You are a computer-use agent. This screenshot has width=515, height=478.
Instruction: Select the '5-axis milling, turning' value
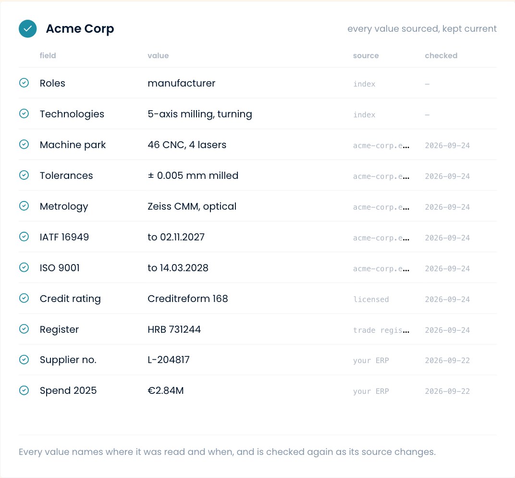click(x=200, y=114)
